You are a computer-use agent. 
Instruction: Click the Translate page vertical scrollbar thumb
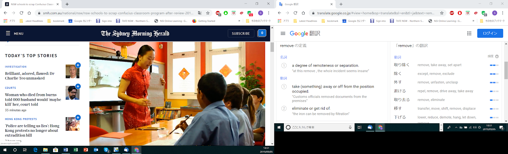click(506, 70)
